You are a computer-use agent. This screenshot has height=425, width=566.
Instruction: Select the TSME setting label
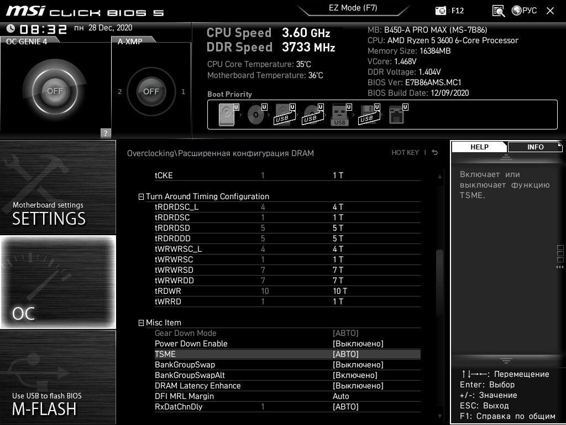pyautogui.click(x=165, y=354)
